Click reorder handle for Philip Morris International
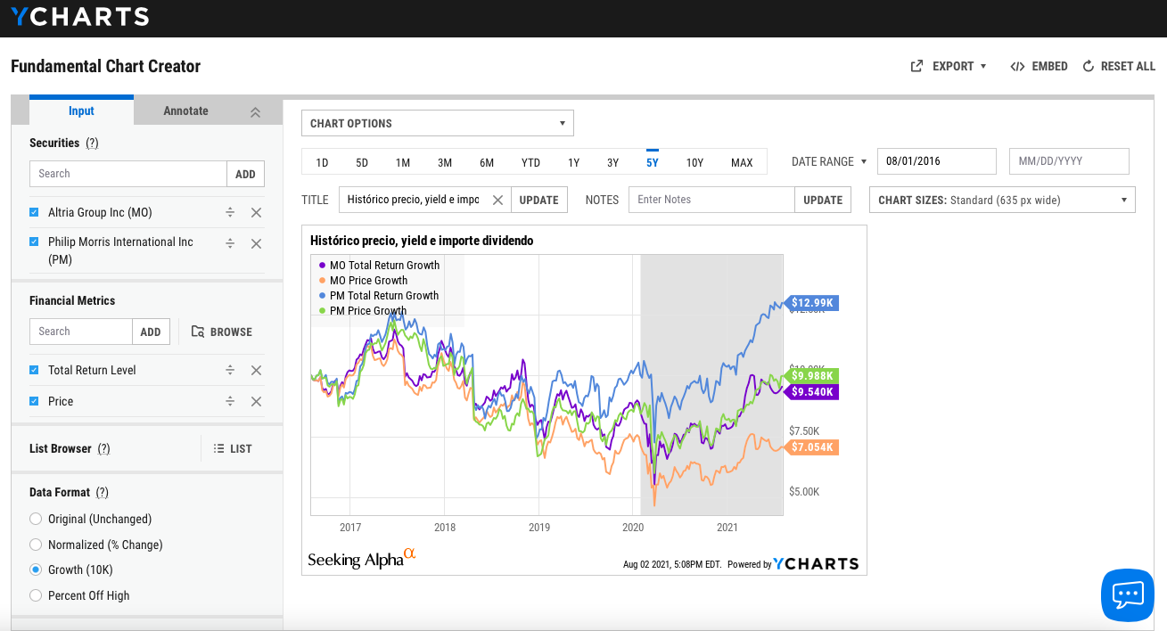1167x631 pixels. click(x=230, y=243)
